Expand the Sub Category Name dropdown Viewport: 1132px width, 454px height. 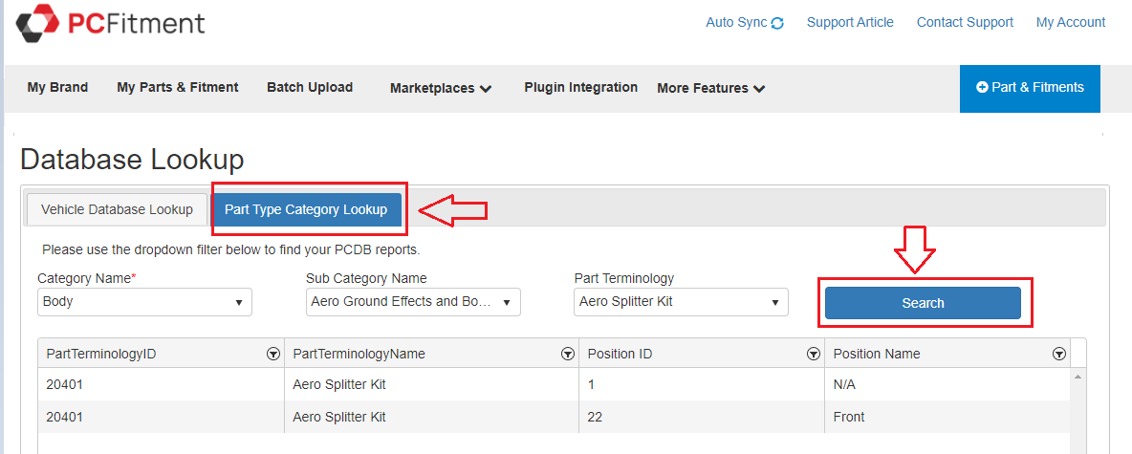(x=413, y=302)
